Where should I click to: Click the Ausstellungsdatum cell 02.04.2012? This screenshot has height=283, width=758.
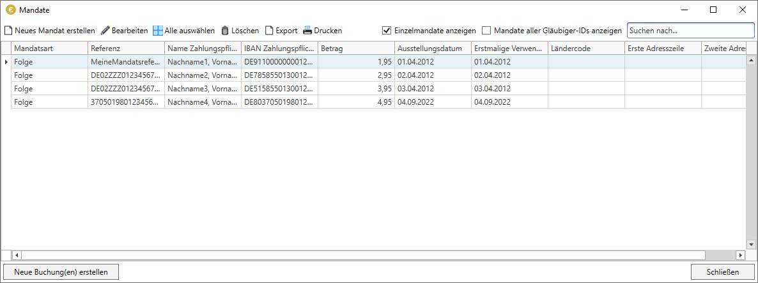[x=433, y=75]
